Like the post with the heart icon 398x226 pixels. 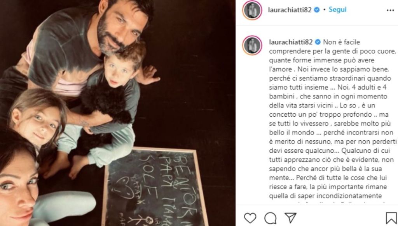(x=250, y=217)
